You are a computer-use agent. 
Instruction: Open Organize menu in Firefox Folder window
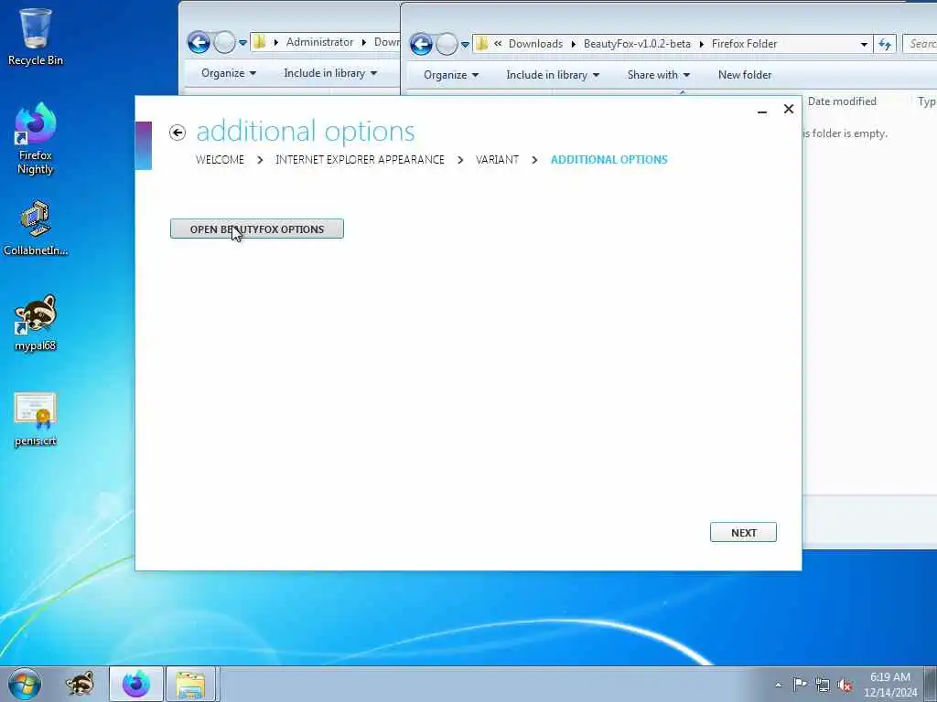[450, 75]
